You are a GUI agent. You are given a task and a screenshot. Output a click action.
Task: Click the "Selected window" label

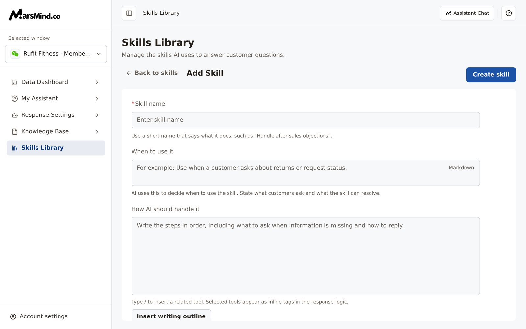coord(29,38)
